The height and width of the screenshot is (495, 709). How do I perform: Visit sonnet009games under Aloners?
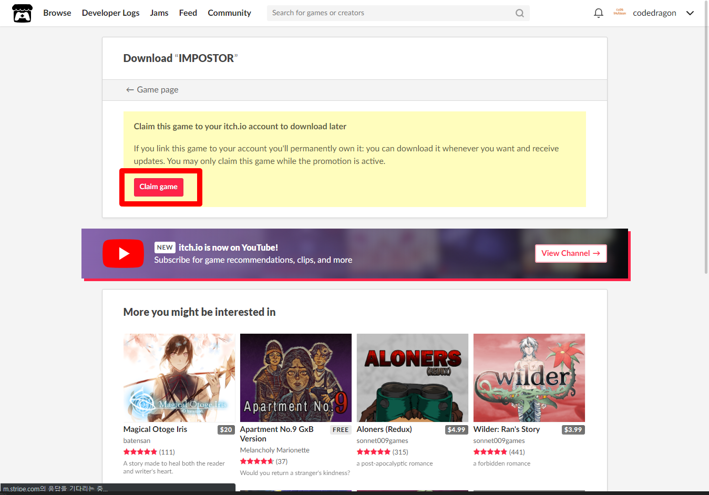click(383, 441)
